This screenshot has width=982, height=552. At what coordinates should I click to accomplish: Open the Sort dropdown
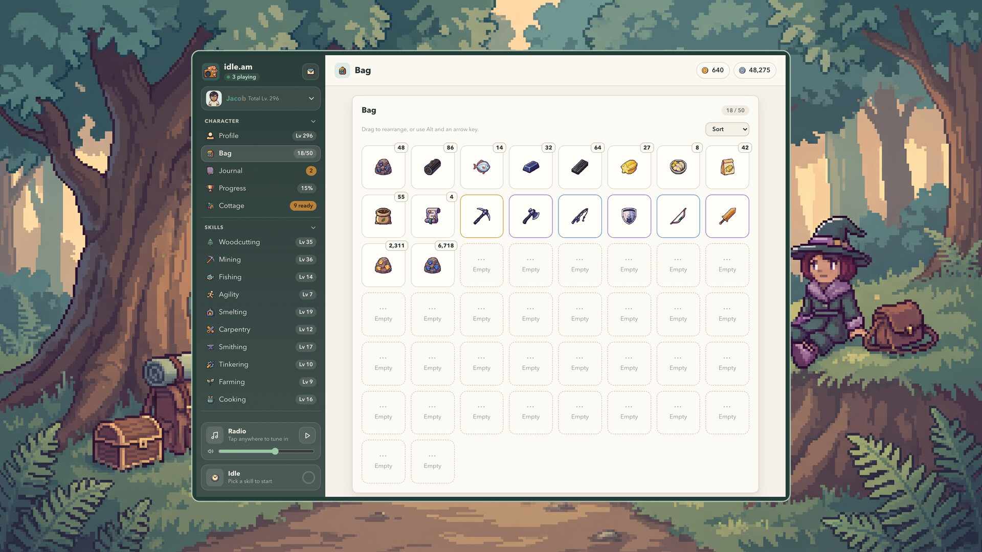[x=727, y=129]
